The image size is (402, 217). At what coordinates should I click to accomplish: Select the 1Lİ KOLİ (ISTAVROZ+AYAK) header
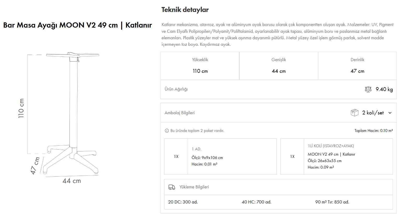point(331,146)
